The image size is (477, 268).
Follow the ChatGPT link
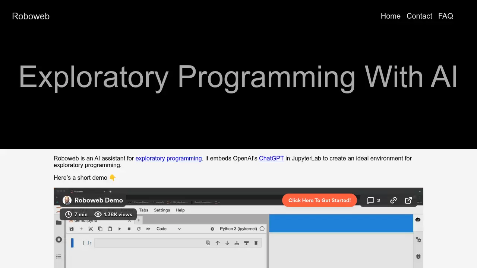pyautogui.click(x=271, y=158)
